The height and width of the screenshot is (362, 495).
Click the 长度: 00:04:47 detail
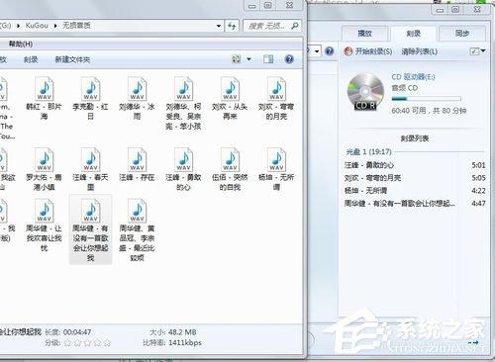tap(67, 332)
